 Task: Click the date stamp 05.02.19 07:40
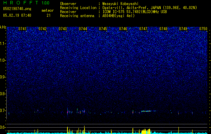pyautogui.click(x=17, y=15)
